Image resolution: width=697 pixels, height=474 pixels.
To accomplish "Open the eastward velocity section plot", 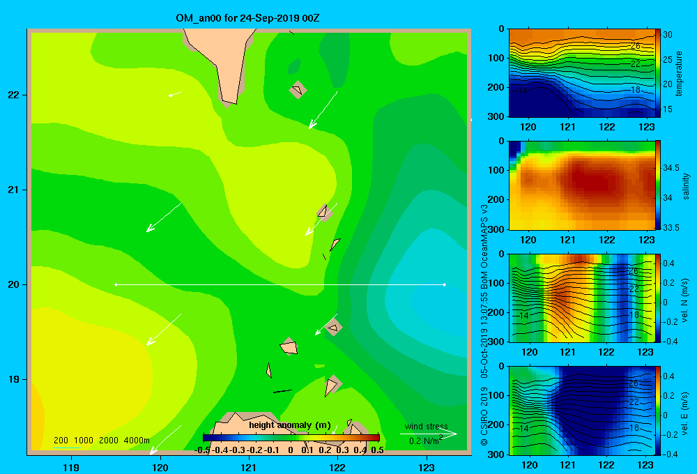I will point(582,411).
